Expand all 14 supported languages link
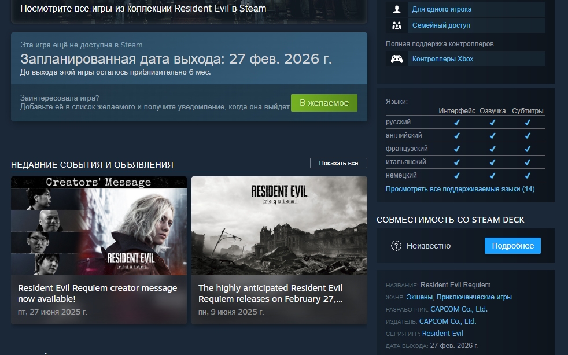The image size is (568, 355). click(x=460, y=189)
